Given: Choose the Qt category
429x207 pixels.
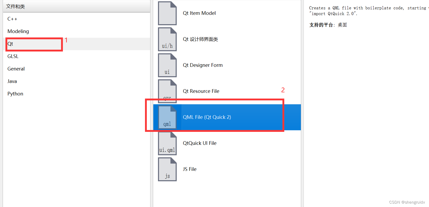Looking at the screenshot, I should click(77, 44).
